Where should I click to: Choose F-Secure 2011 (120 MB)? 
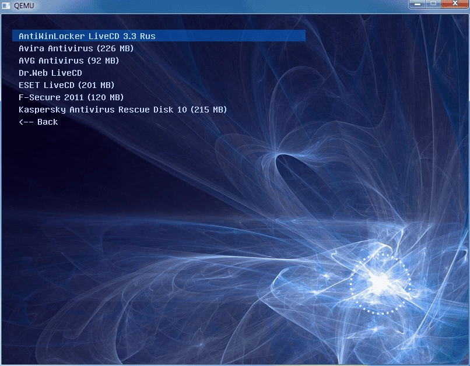(71, 97)
